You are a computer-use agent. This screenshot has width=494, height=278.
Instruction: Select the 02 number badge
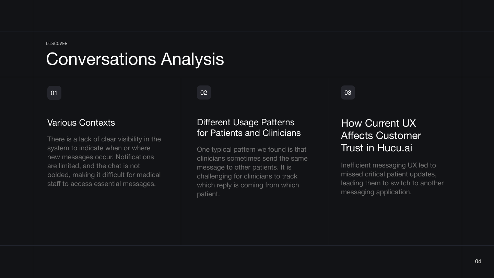click(x=204, y=93)
